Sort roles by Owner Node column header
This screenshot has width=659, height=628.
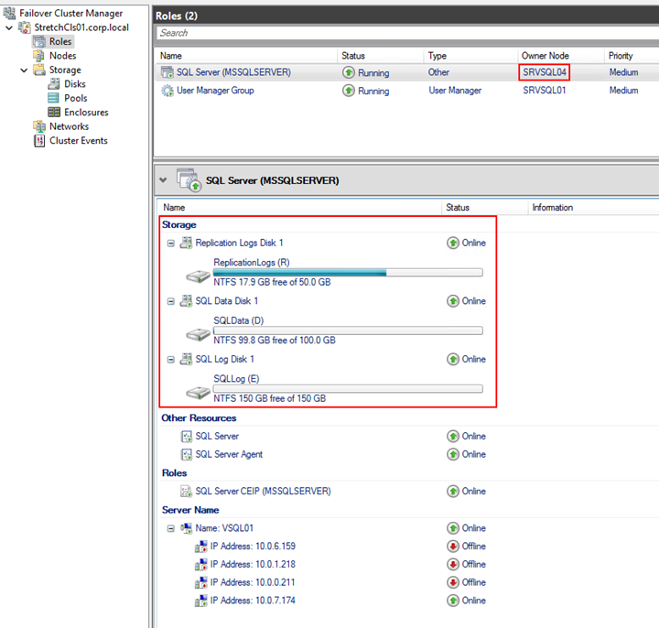coord(560,56)
